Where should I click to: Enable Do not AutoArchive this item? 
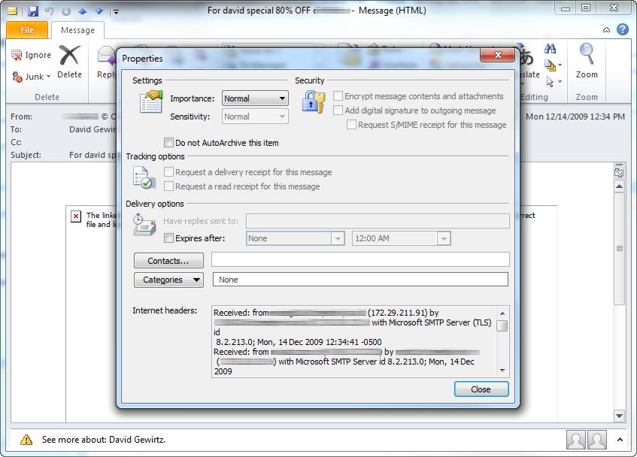pos(168,143)
